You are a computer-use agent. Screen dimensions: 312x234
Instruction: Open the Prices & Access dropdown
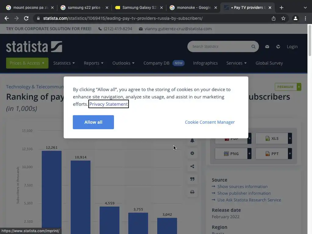tap(27, 63)
